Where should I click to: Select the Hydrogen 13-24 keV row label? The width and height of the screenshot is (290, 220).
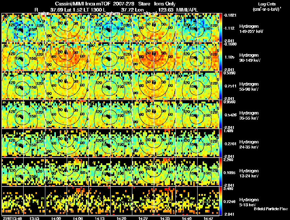pyautogui.click(x=249, y=173)
